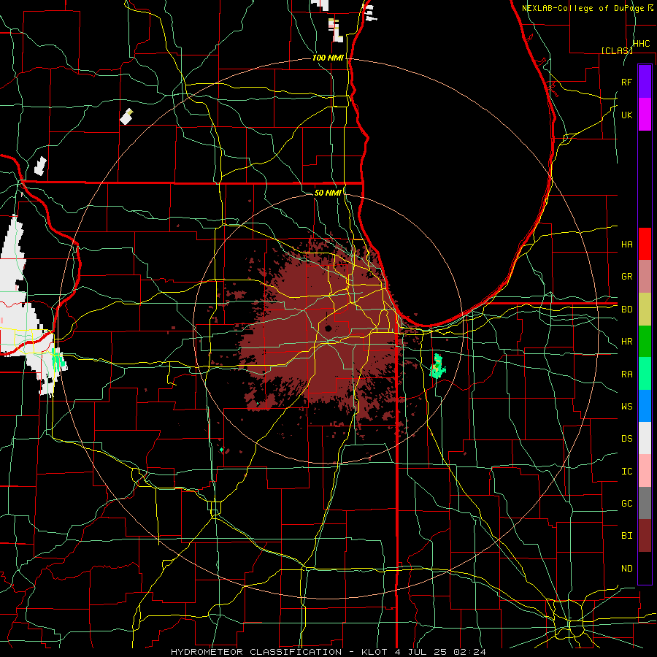Select the 'WS' legend label
The width and height of the screenshot is (657, 657).
[627, 406]
